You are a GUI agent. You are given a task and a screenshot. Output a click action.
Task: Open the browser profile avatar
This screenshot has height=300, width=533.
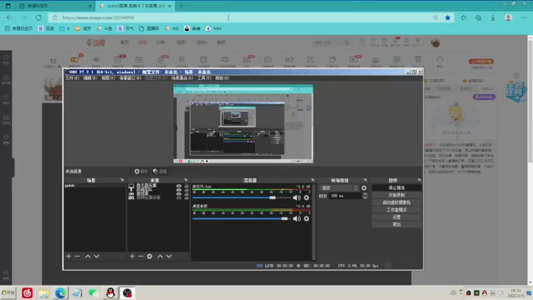(x=508, y=18)
